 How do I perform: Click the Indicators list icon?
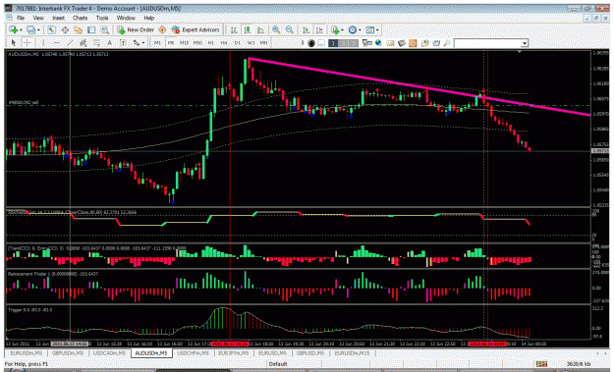pos(335,29)
